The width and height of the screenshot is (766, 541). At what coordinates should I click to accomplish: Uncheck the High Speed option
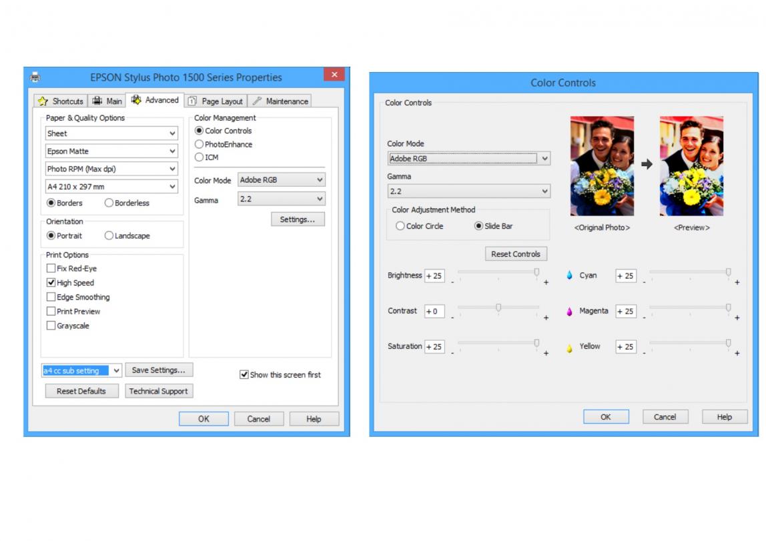tap(51, 282)
